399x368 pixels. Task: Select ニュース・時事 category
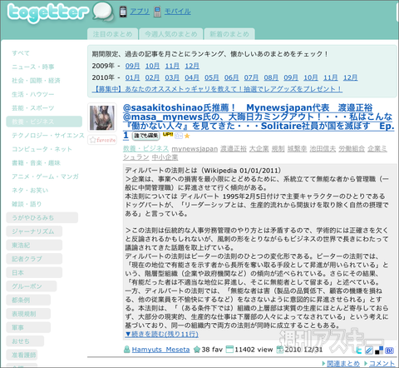pos(33,67)
